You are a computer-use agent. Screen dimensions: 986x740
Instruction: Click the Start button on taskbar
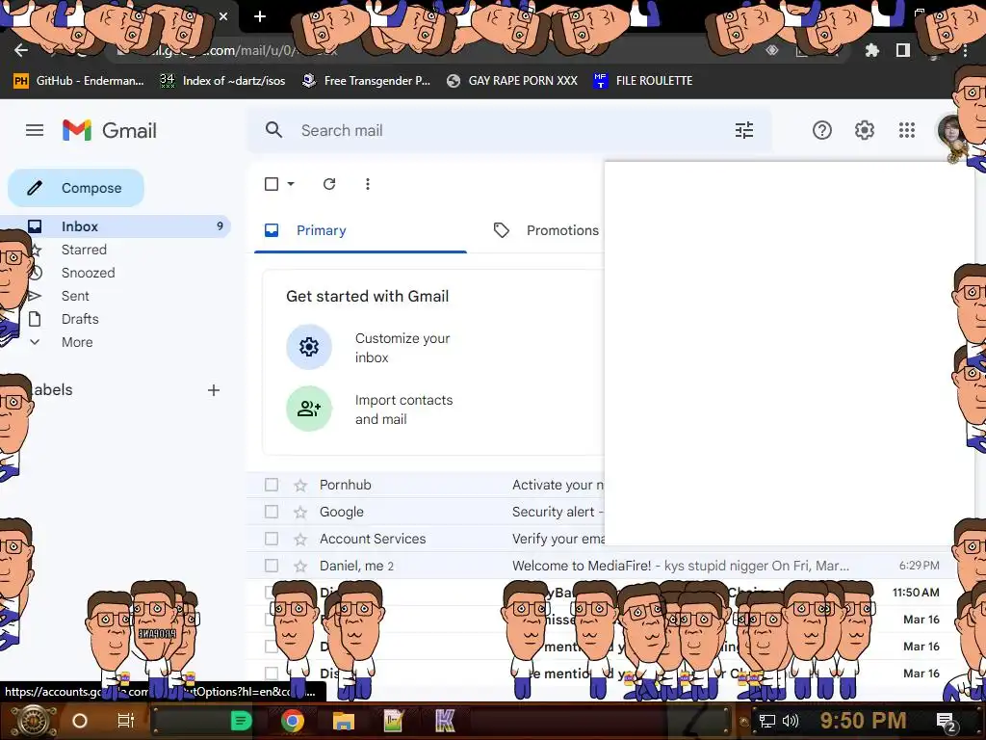click(33, 721)
